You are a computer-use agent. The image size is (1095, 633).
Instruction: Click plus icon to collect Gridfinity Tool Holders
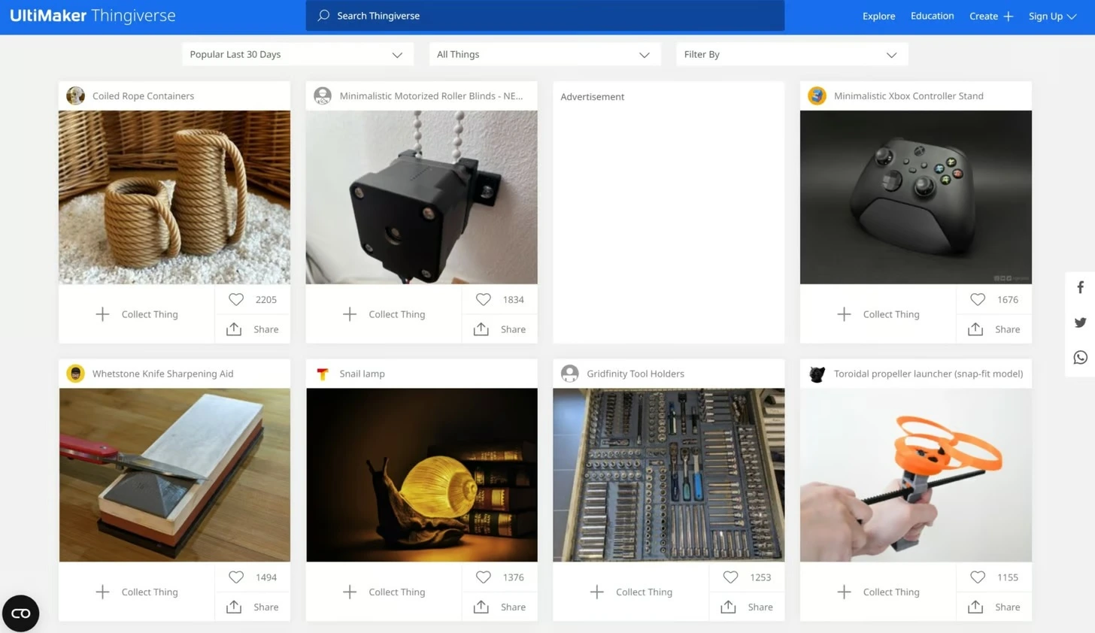click(x=596, y=592)
